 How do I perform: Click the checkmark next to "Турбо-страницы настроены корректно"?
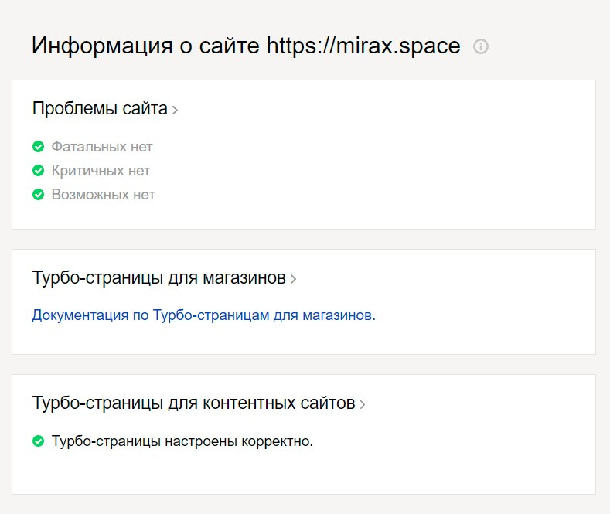click(38, 442)
